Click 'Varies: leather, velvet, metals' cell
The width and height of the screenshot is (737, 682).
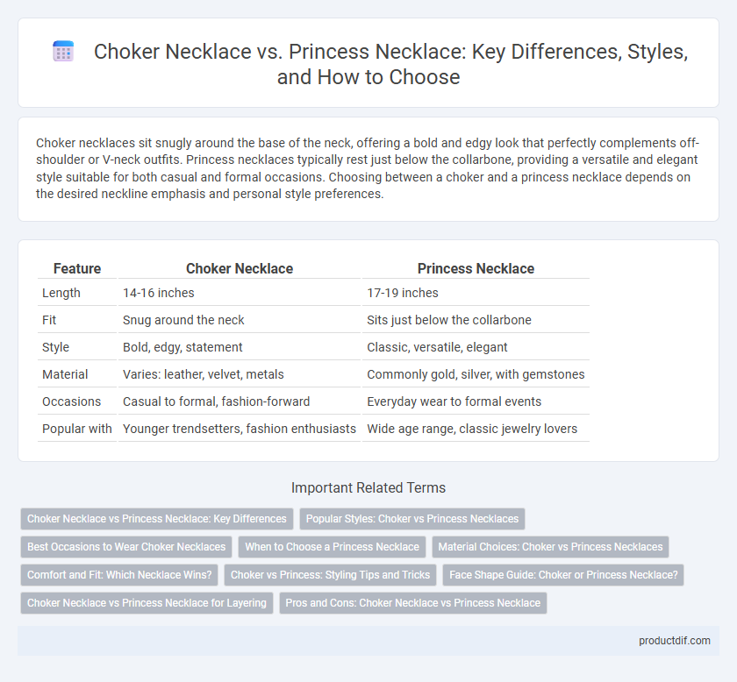pos(240,374)
